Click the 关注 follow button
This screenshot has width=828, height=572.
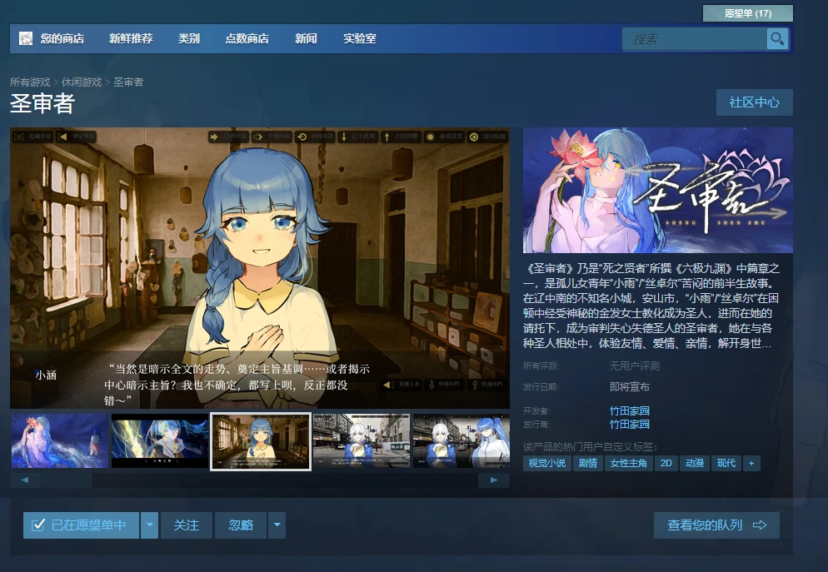(x=187, y=525)
